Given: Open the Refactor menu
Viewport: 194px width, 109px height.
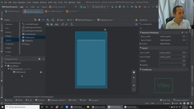Looking at the screenshot, I should 43,2.
